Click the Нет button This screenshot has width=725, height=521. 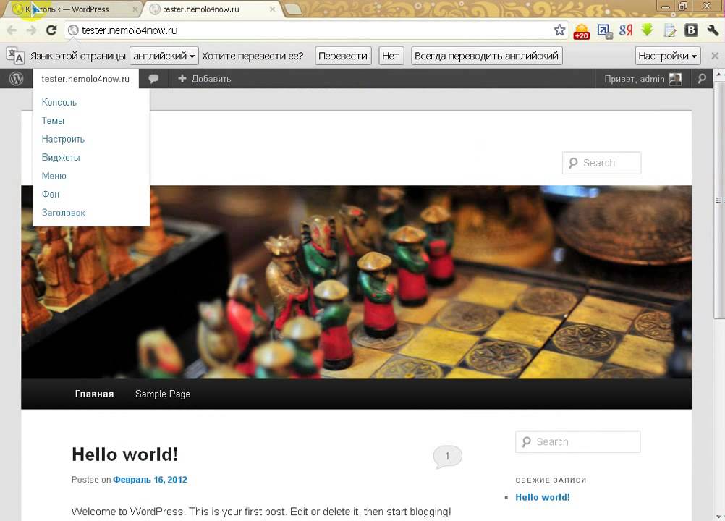pos(391,56)
